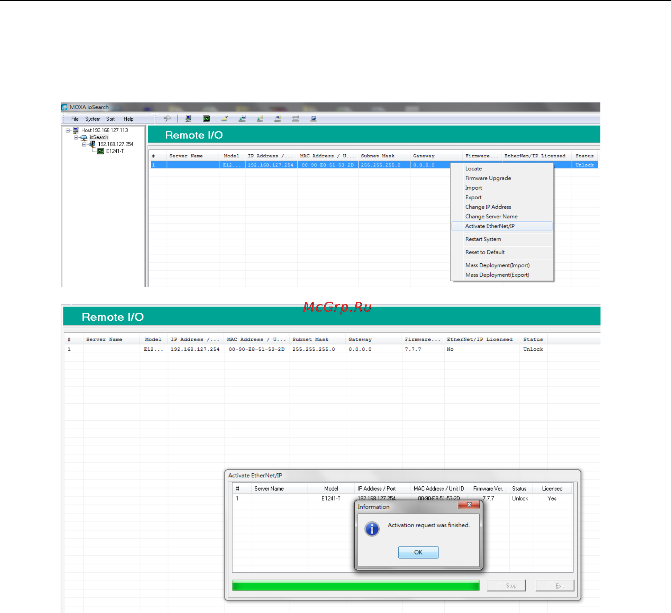Click the E1241-T device icon in tree

pos(101,151)
